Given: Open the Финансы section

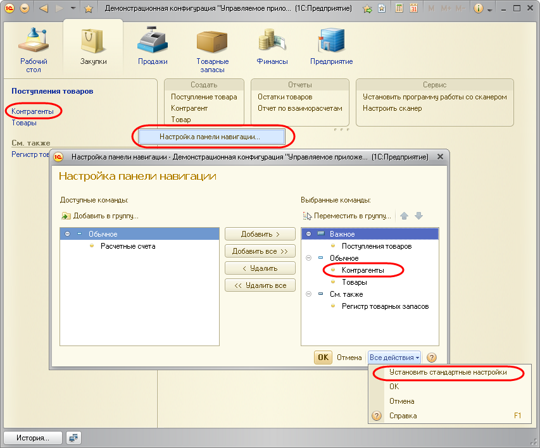Looking at the screenshot, I should pos(272,47).
